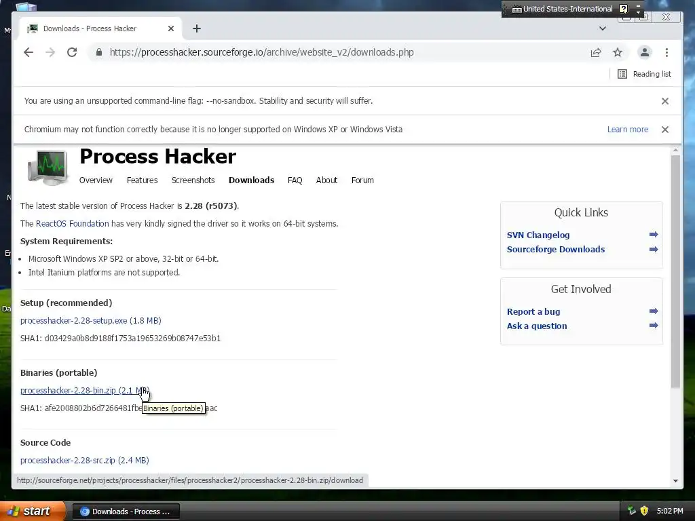Open the Reading list panel
The height and width of the screenshot is (521, 695).
click(645, 74)
